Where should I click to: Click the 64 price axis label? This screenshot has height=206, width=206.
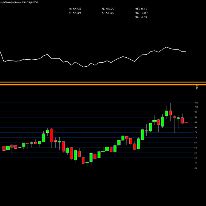point(196,148)
